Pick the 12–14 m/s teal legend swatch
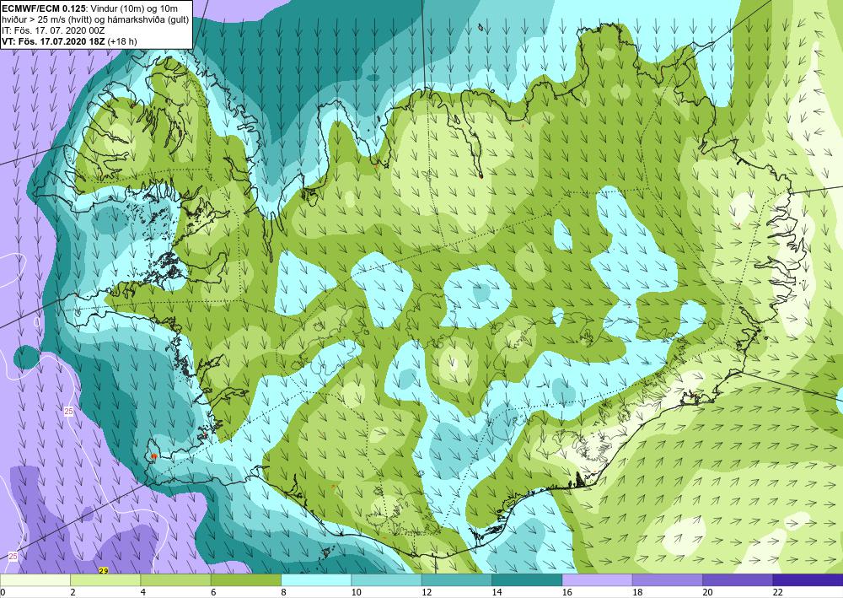Image resolution: width=843 pixels, height=598 pixels. click(456, 580)
